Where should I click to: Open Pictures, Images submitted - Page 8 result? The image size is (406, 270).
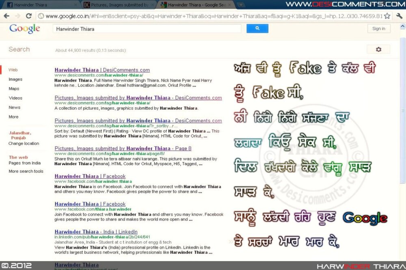pos(123,149)
